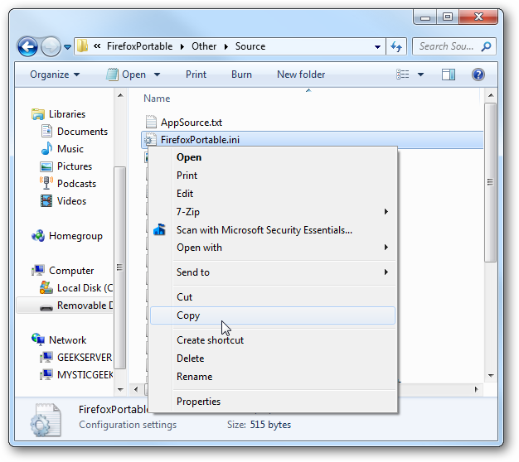Sort by the Name column header
This screenshot has height=462, width=519.
[x=157, y=99]
